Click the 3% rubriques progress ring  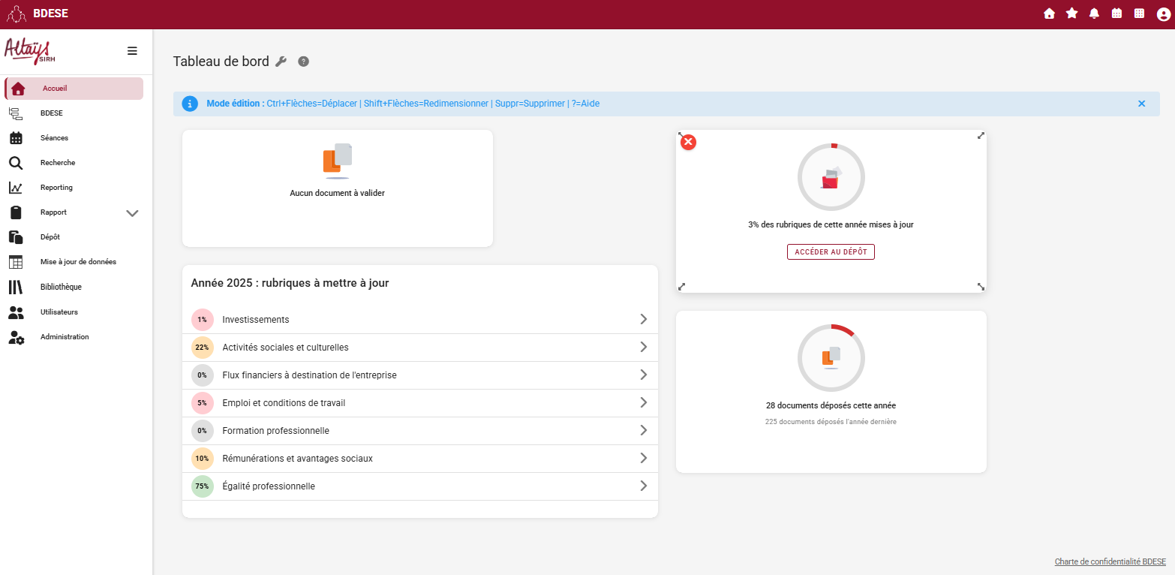pos(831,177)
